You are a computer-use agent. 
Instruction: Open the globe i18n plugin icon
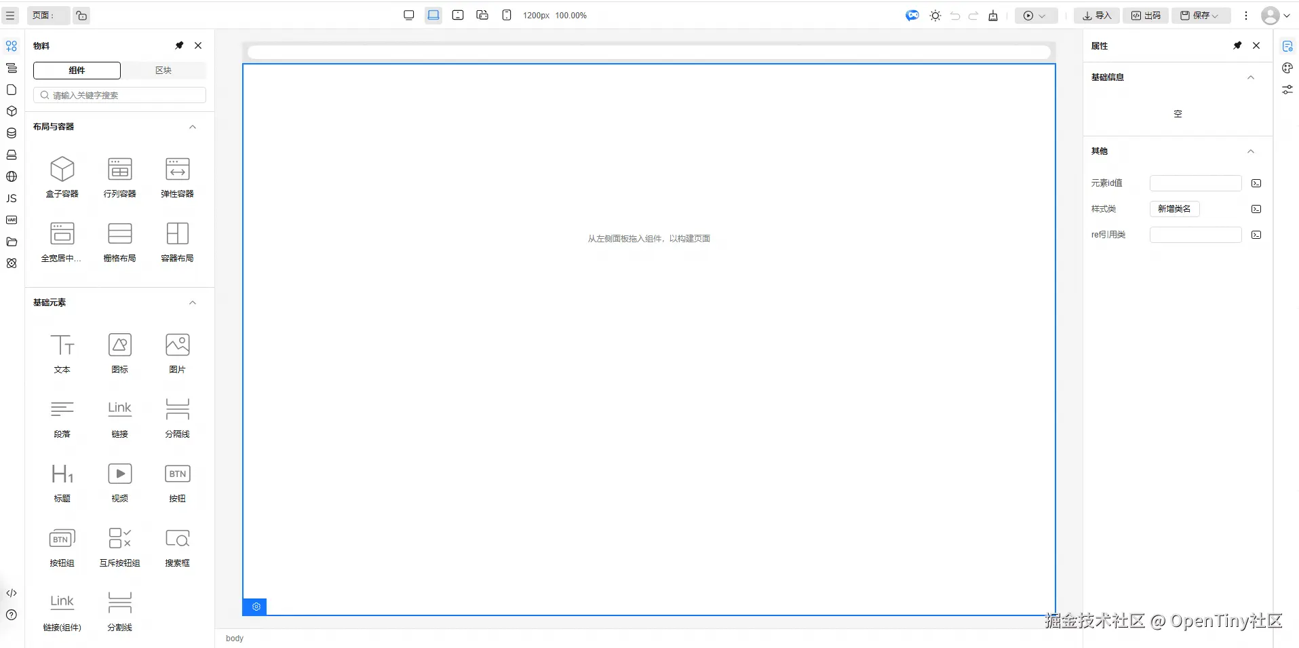(12, 176)
